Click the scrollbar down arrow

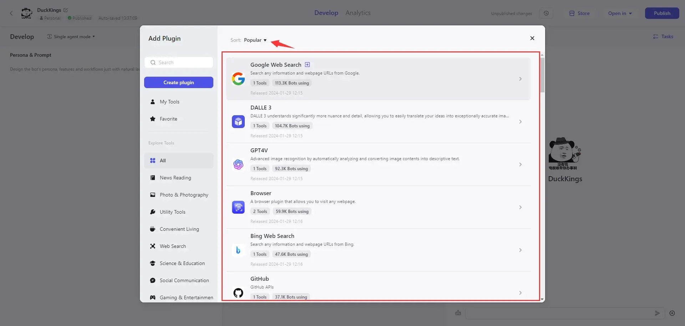click(542, 300)
